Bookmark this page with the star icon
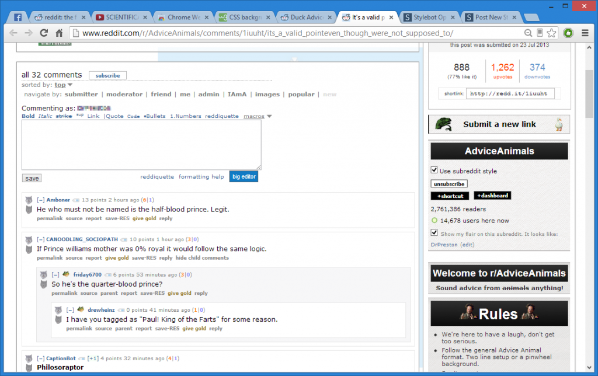This screenshot has height=376, width=598. pos(551,33)
